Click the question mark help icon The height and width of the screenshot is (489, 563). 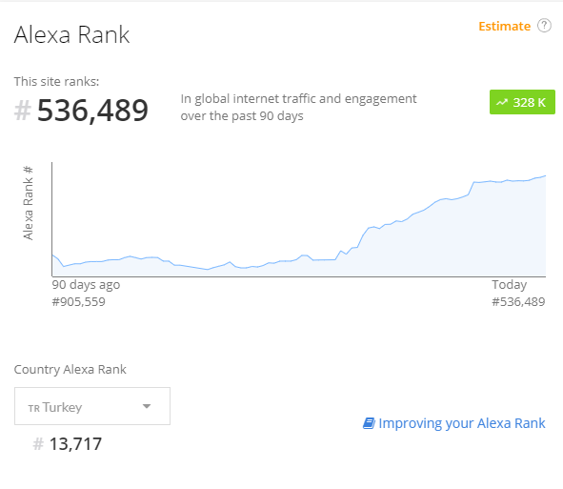pyautogui.click(x=544, y=26)
